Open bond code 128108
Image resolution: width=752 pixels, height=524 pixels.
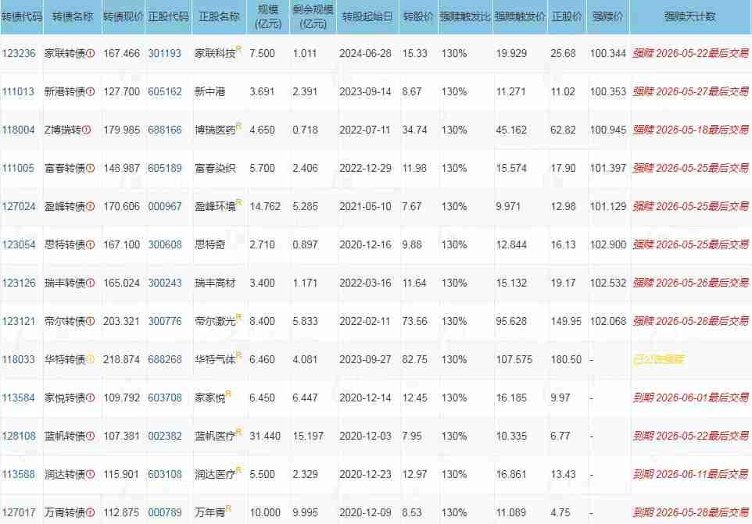19,436
